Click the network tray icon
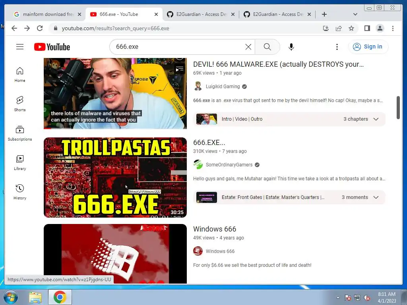Viewport: 407px width, 305px height. pyautogui.click(x=357, y=298)
